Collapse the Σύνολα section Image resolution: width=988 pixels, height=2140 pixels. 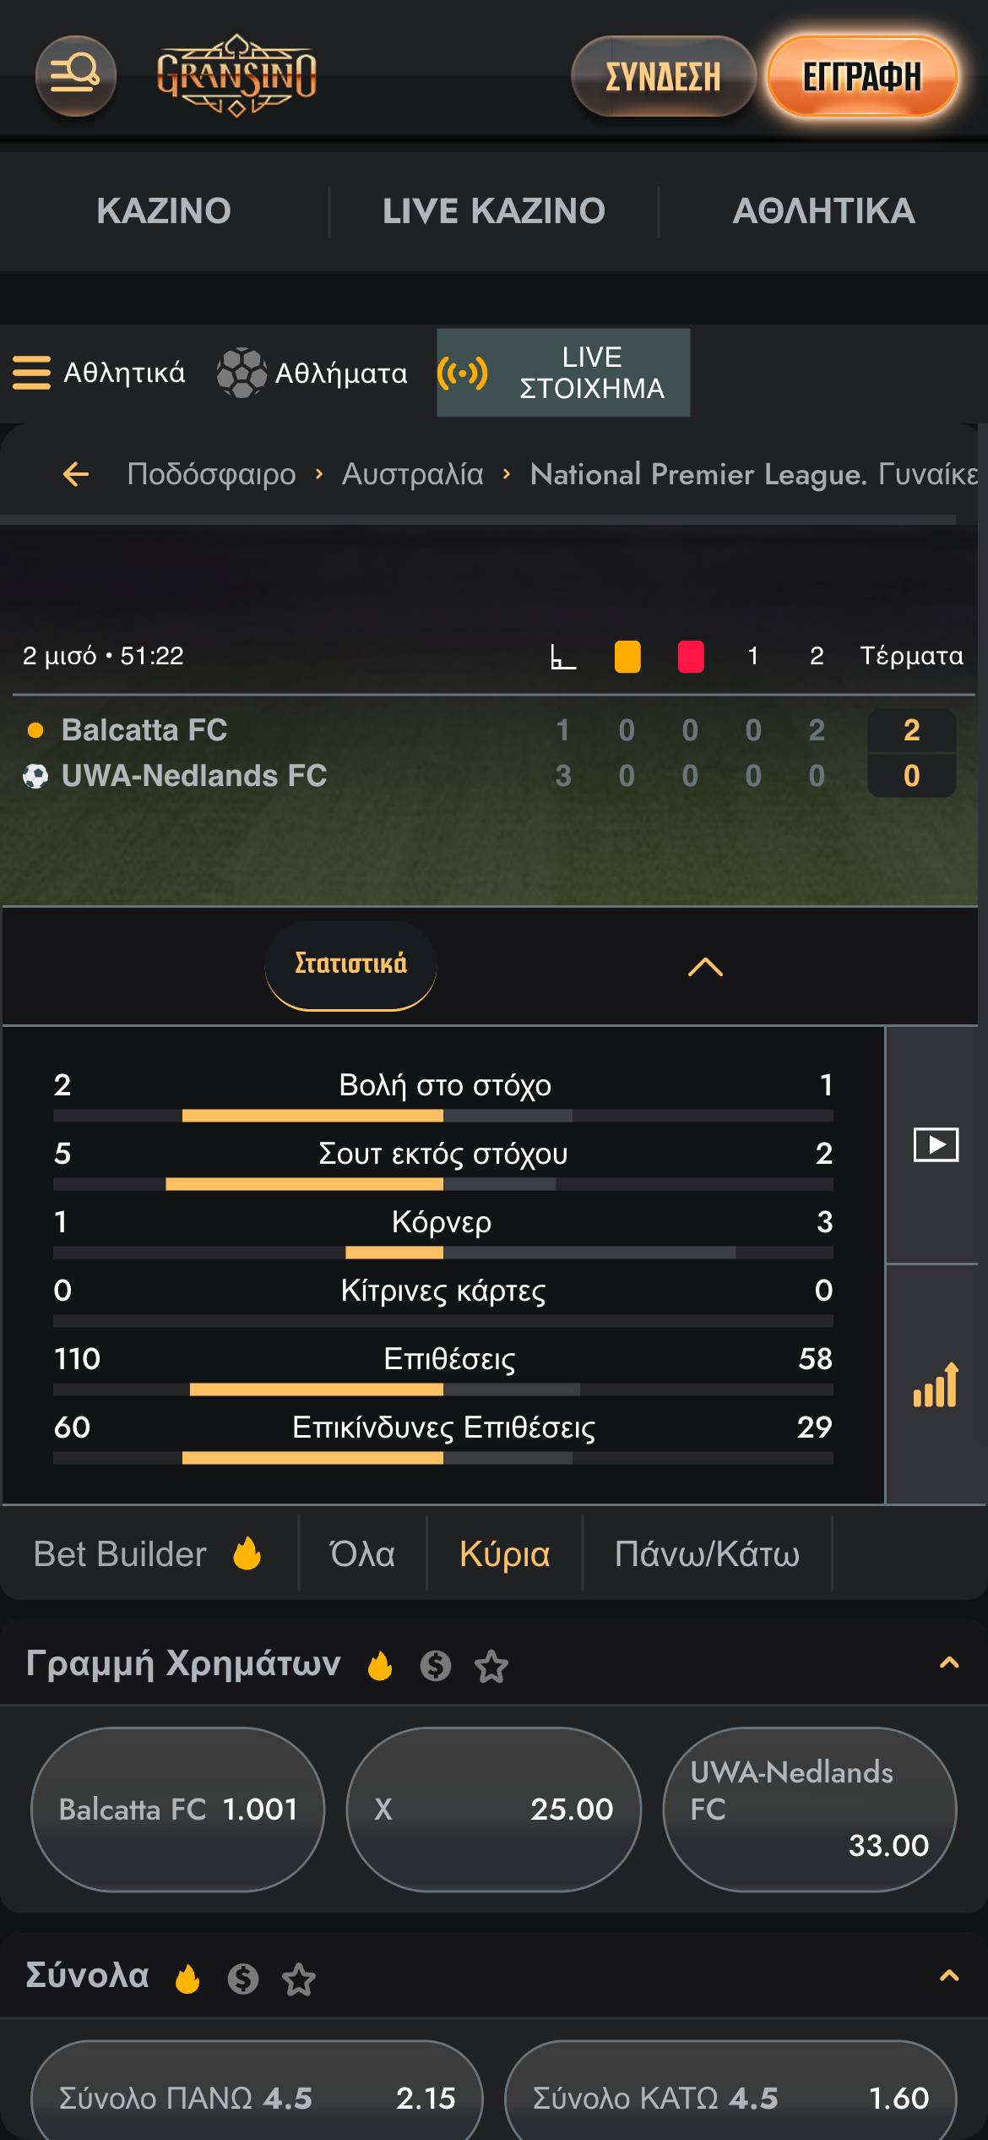949,1976
